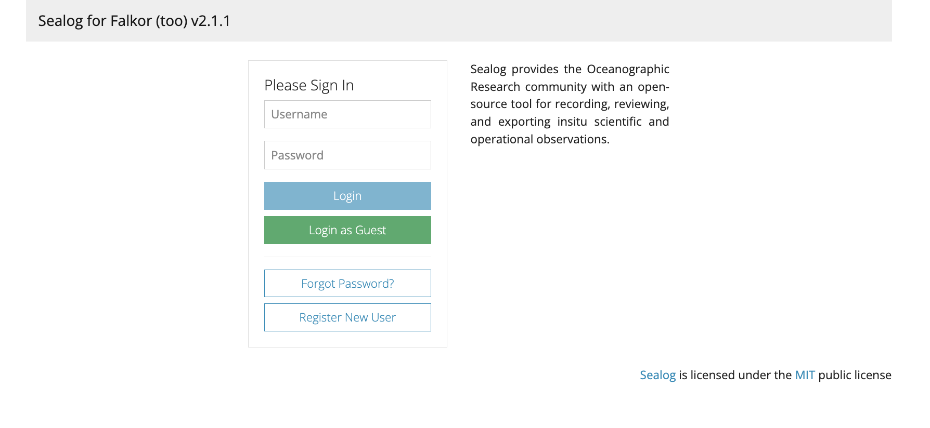Image resolution: width=930 pixels, height=428 pixels.
Task: Follow the Sealog link in the footer
Action: tap(657, 375)
